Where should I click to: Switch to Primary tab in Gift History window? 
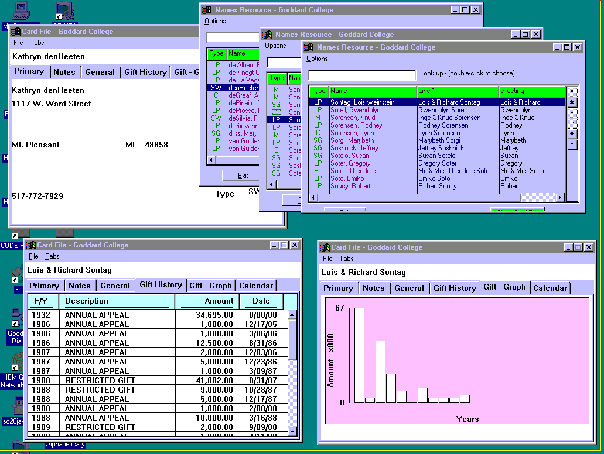click(x=45, y=286)
